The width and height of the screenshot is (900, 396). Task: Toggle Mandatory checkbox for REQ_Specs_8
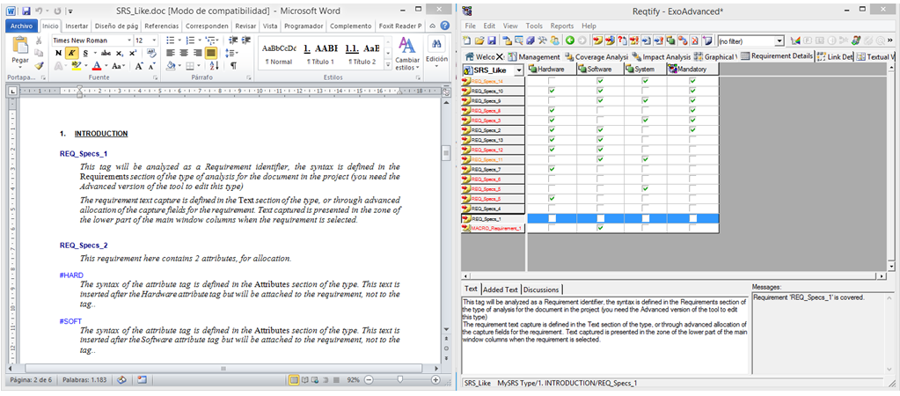(x=692, y=111)
